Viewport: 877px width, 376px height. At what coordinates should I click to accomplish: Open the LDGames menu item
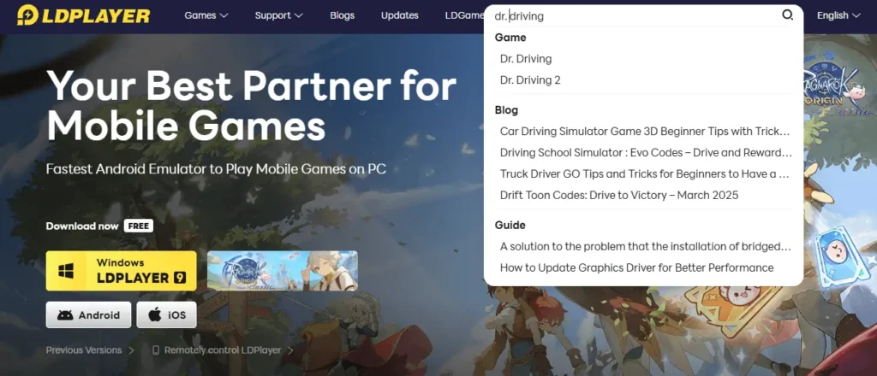[465, 15]
